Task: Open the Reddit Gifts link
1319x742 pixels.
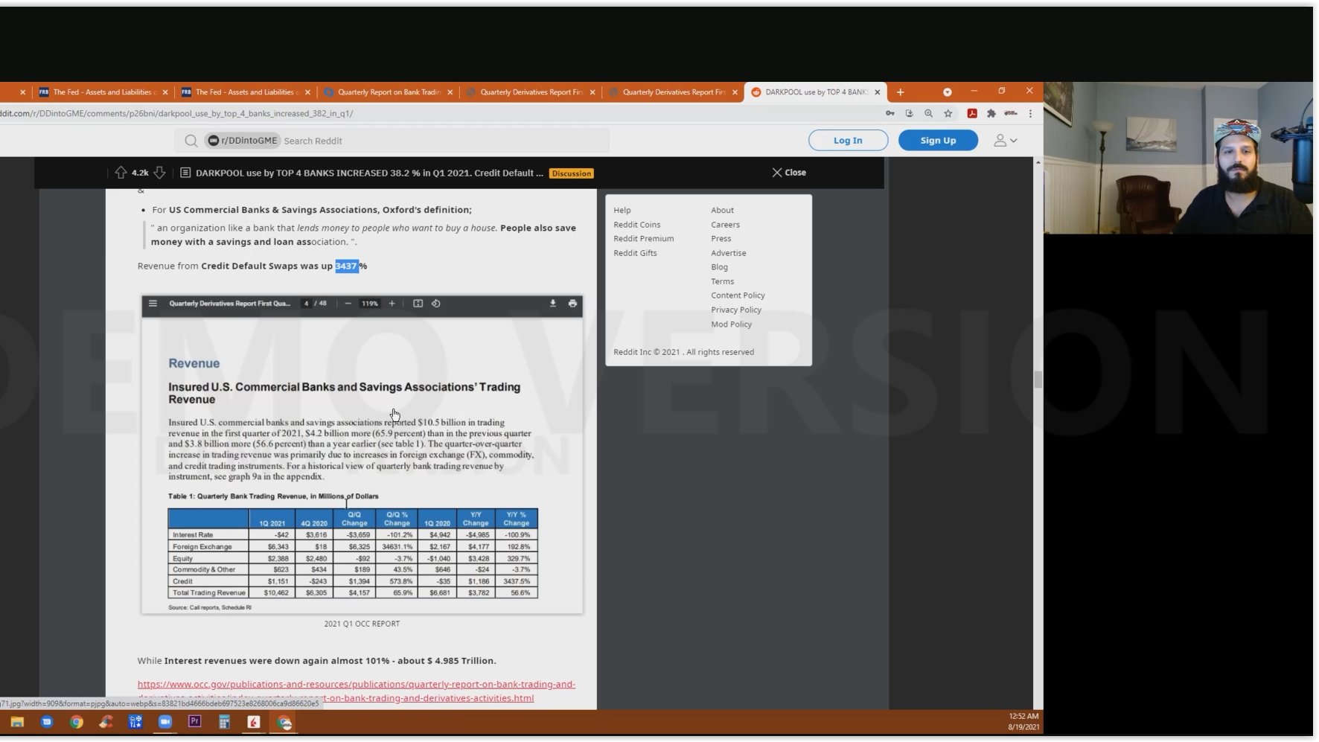Action: (x=635, y=253)
